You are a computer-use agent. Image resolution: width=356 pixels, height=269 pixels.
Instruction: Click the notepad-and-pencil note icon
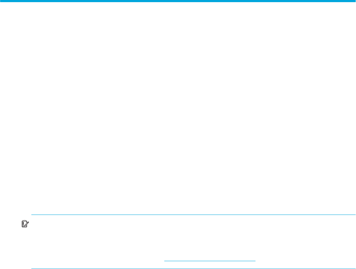pyautogui.click(x=25, y=224)
